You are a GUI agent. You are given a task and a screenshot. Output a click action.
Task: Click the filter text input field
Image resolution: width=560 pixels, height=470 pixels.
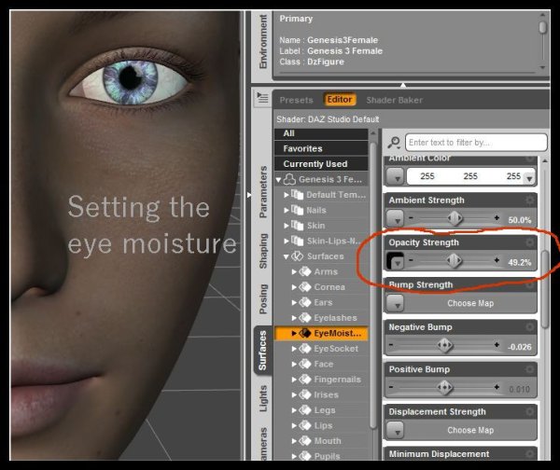(x=462, y=142)
